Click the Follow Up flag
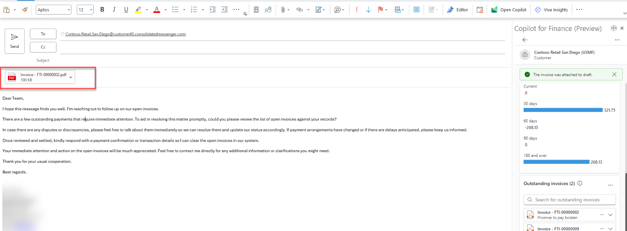Image resolution: width=627 pixels, height=231 pixels. (x=381, y=10)
